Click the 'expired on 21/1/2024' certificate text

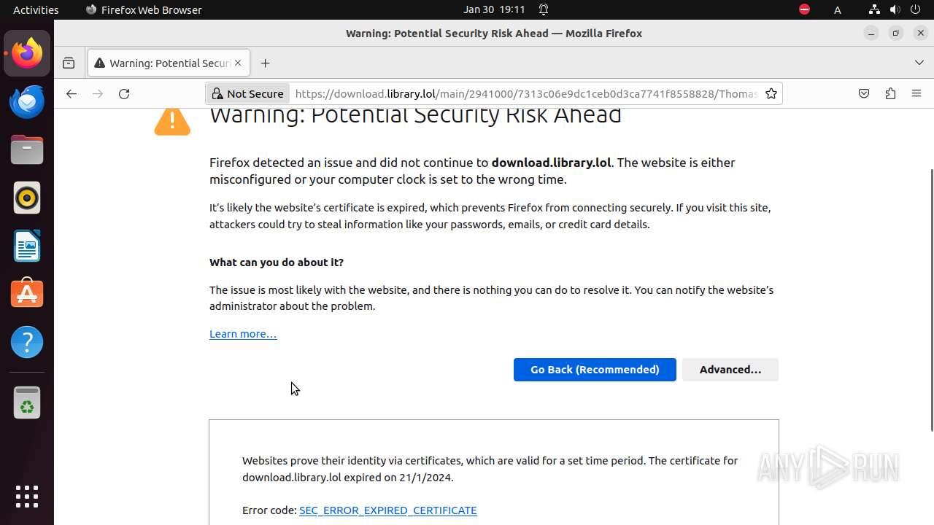(x=398, y=478)
